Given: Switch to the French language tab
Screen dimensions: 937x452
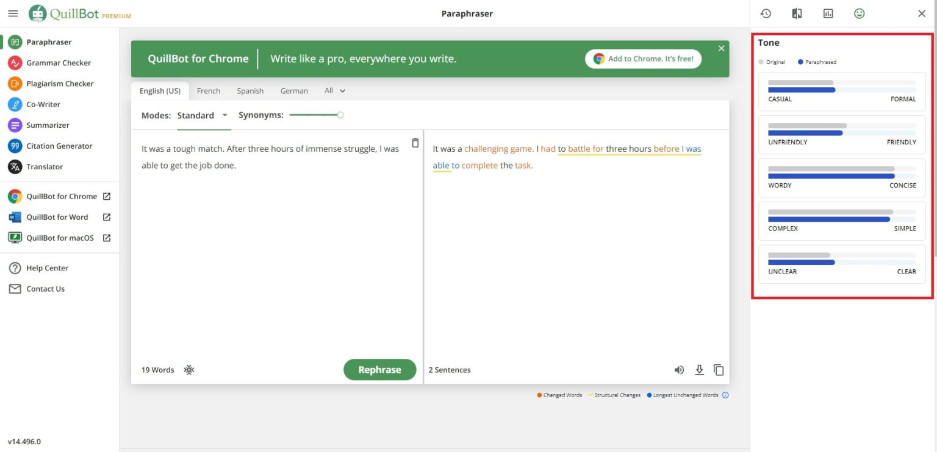Looking at the screenshot, I should point(208,91).
